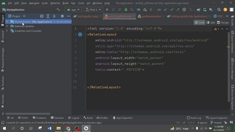Click the orange updates icon in the toolbar
Screen dimensions: 235x132
pyautogui.click(x=225, y=10)
